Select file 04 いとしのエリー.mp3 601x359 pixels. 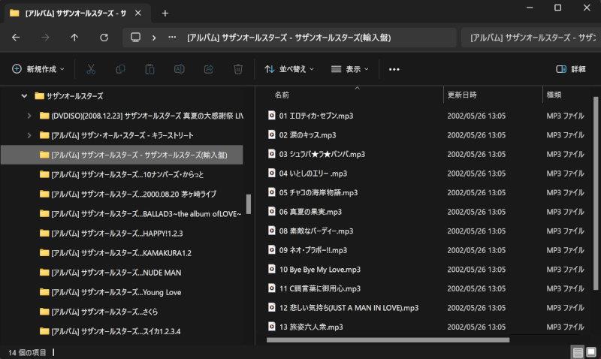(313, 173)
